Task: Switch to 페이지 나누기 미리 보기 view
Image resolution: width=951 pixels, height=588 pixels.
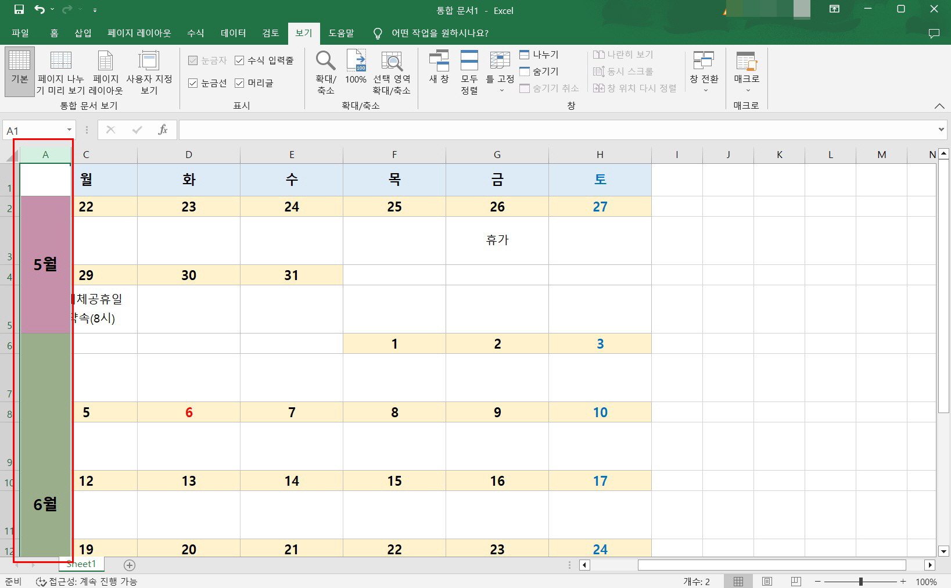Action: click(x=60, y=73)
